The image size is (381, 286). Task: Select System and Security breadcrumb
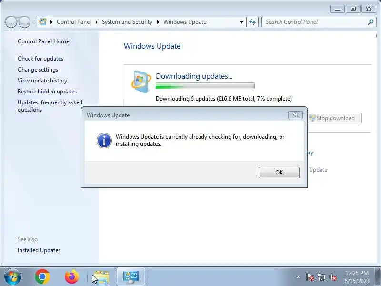click(x=127, y=22)
